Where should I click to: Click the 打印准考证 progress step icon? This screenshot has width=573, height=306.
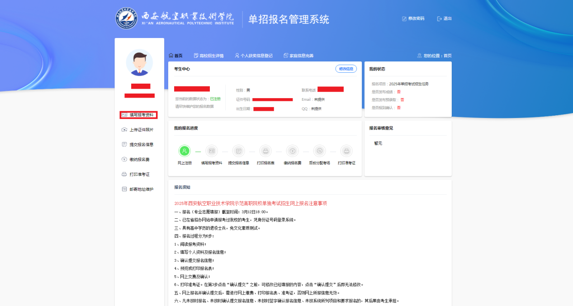(346, 151)
